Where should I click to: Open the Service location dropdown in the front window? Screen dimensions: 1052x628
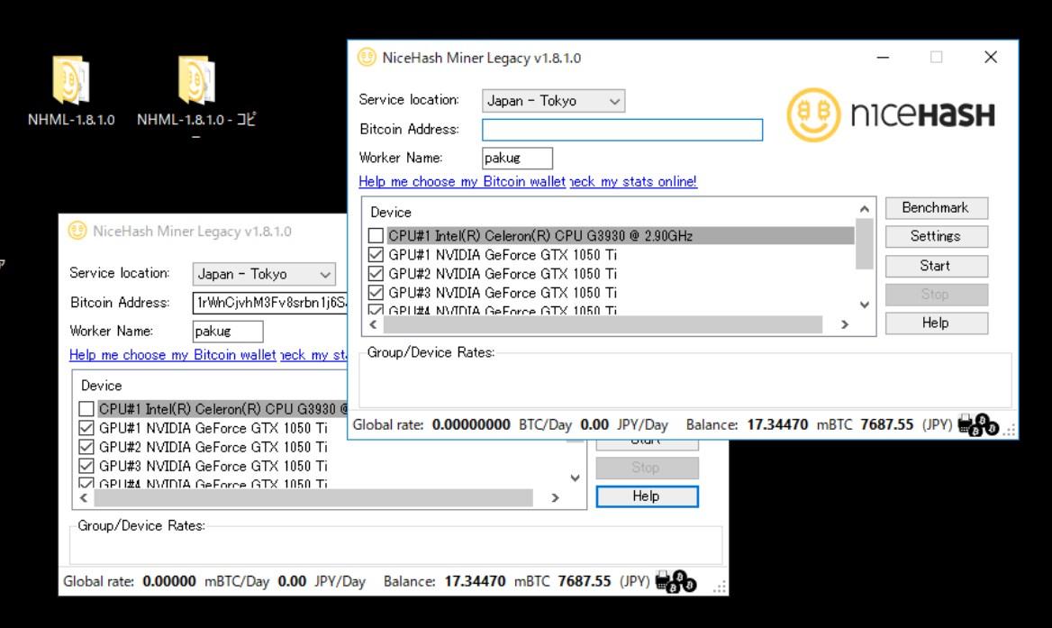coord(554,101)
